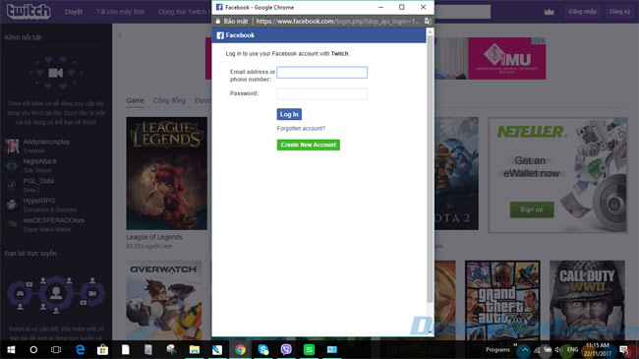Open Microsoft Store from taskbar

(x=102, y=349)
